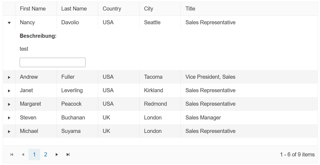Go to the first page arrow icon
This screenshot has width=320, height=165.
(12, 154)
